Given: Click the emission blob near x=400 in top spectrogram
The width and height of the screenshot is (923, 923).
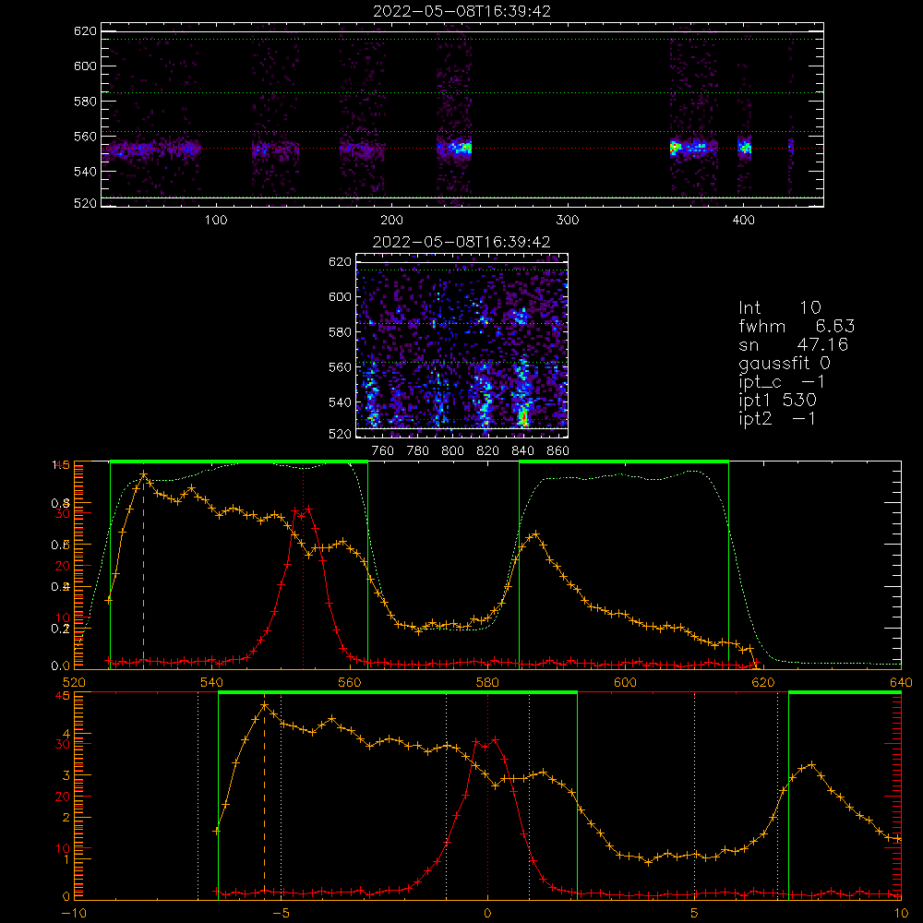Looking at the screenshot, I should pyautogui.click(x=745, y=147).
